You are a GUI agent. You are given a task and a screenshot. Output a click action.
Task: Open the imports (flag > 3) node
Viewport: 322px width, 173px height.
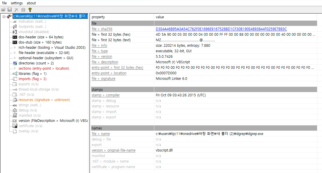(32, 79)
